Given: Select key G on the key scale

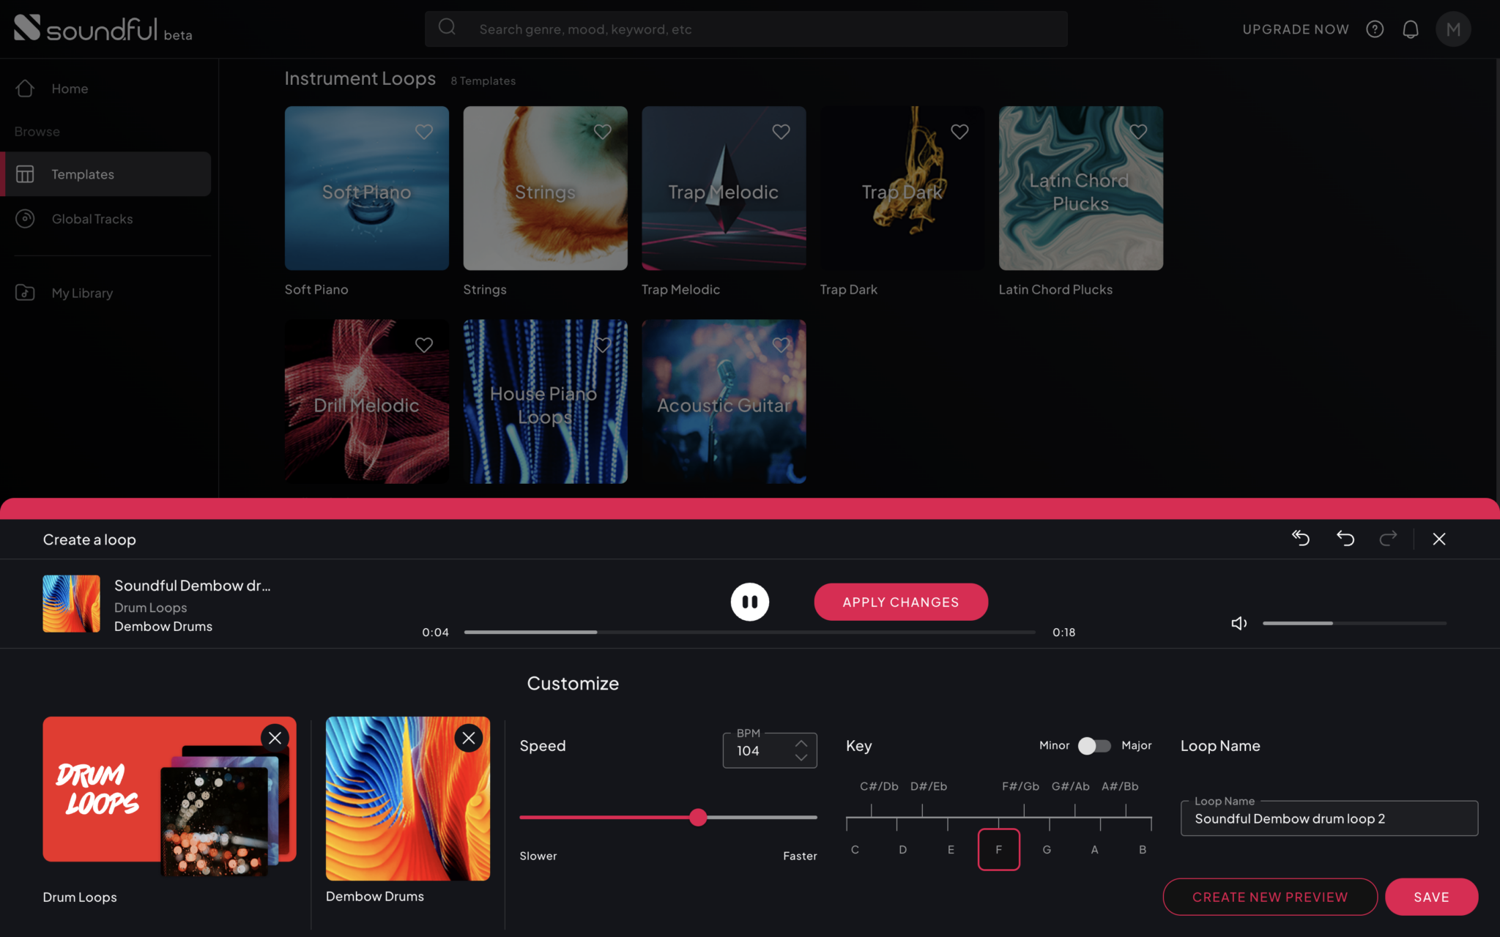Looking at the screenshot, I should 1047,849.
